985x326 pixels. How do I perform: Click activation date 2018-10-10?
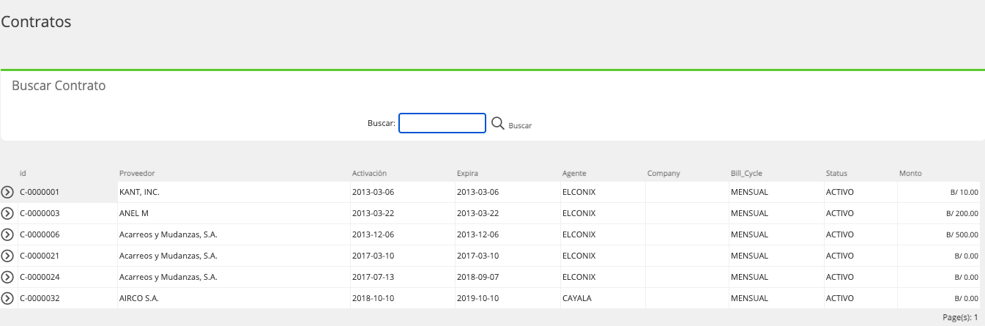(x=373, y=298)
